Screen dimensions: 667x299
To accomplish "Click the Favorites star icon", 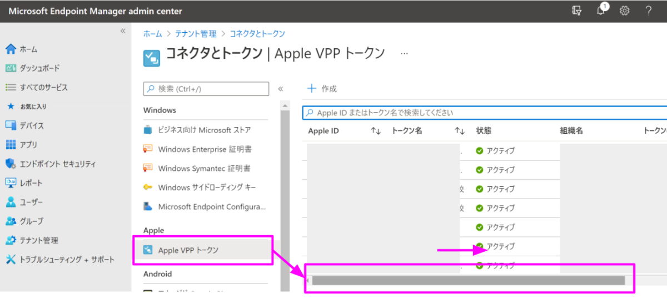I will (x=11, y=106).
